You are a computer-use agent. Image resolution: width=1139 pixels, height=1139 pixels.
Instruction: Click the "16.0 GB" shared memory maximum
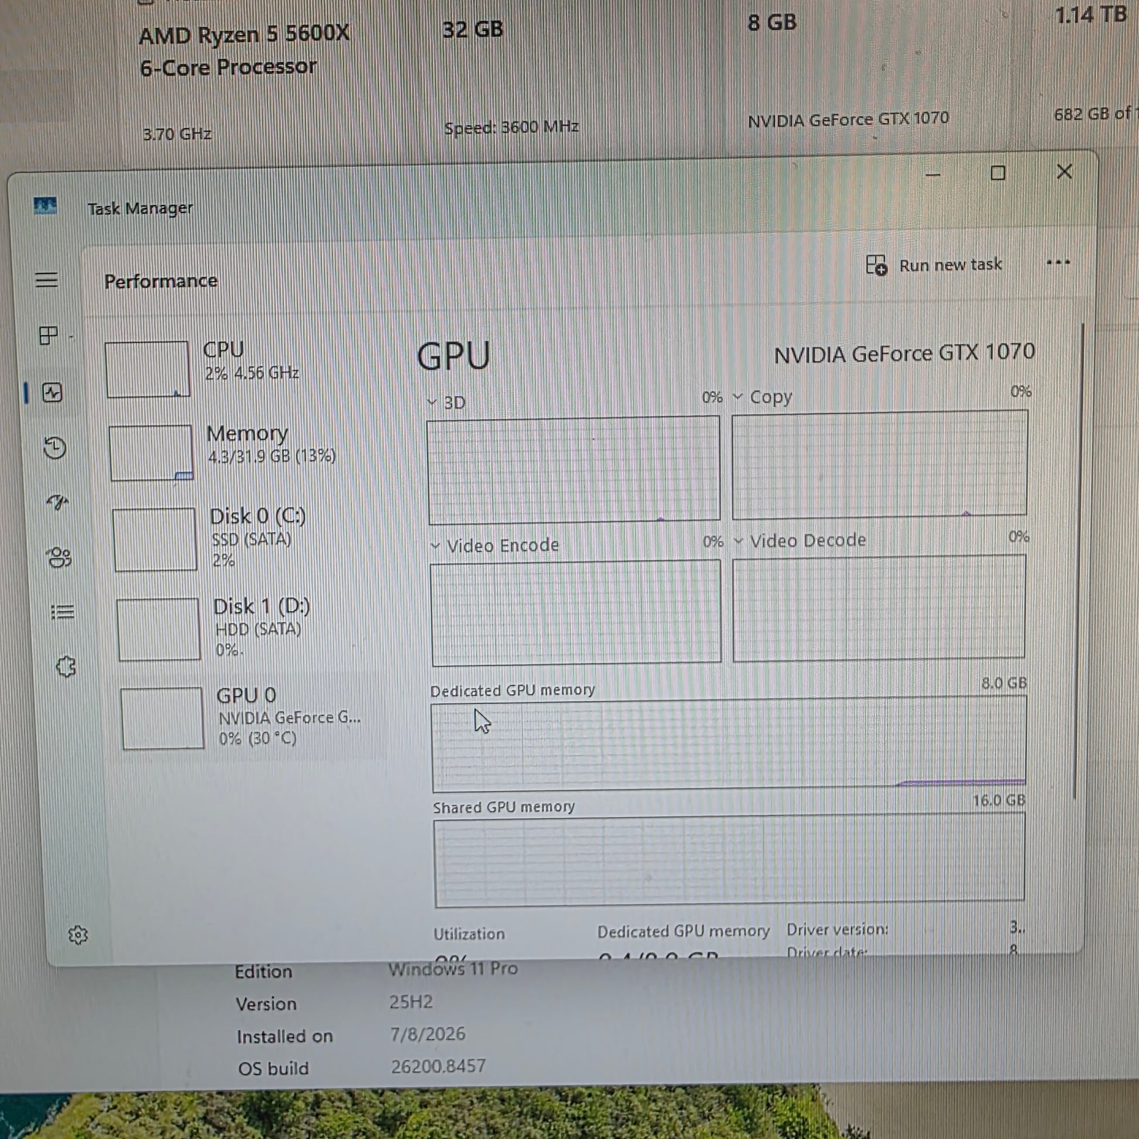tap(999, 800)
